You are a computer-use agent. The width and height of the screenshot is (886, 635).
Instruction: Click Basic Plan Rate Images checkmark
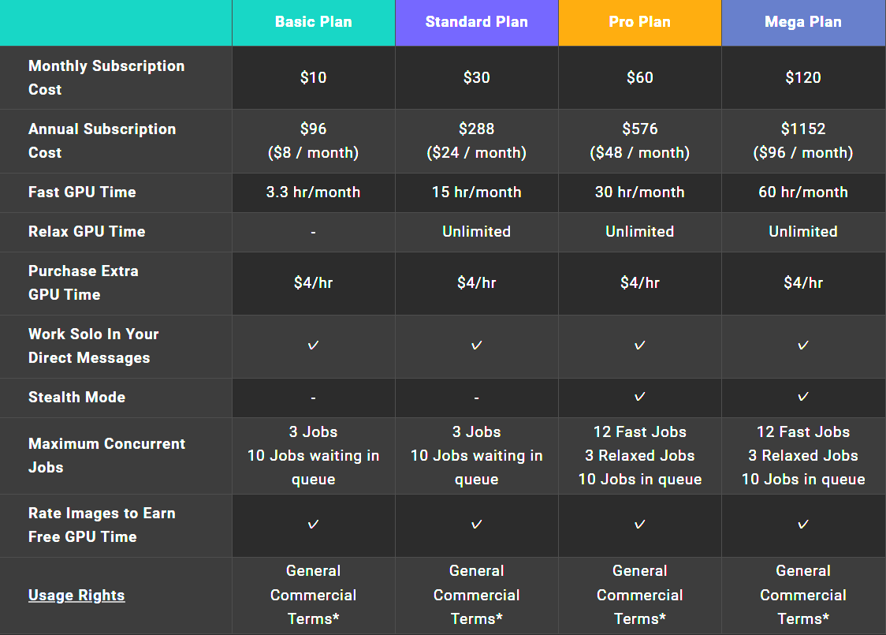(313, 525)
